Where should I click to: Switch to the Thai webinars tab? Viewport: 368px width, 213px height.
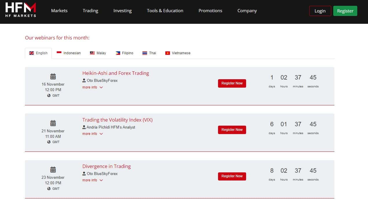coord(149,53)
